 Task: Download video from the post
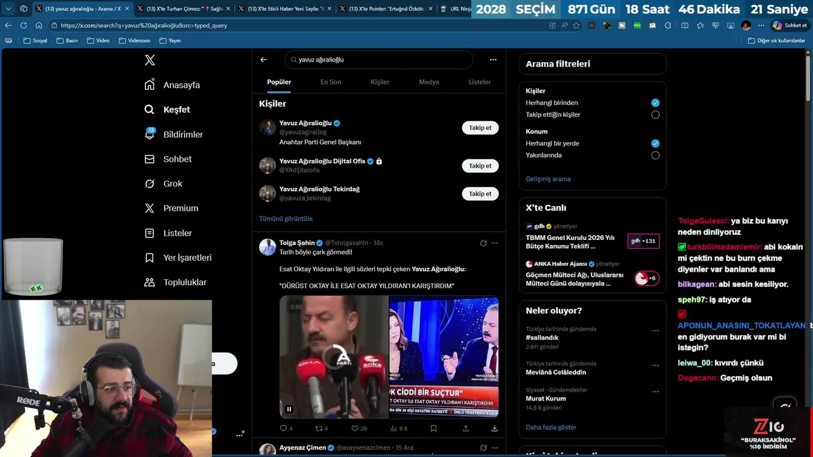tap(494, 428)
